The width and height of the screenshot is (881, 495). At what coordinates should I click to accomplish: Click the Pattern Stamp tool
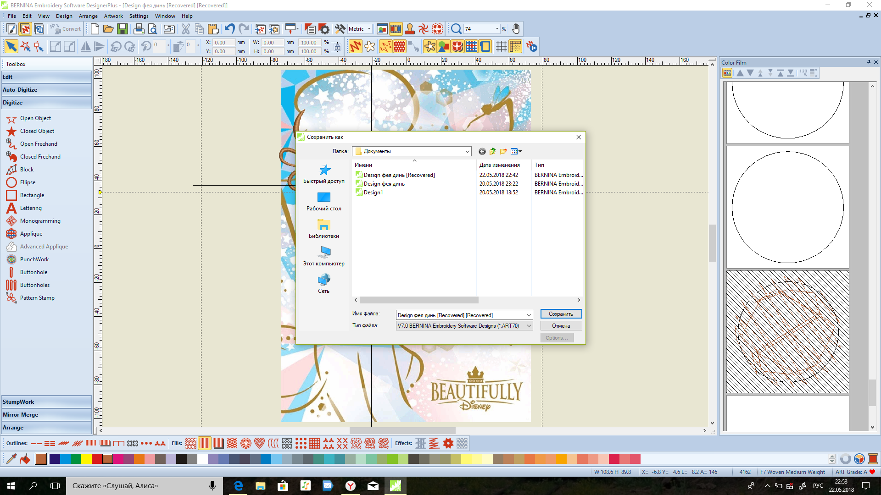coord(37,298)
